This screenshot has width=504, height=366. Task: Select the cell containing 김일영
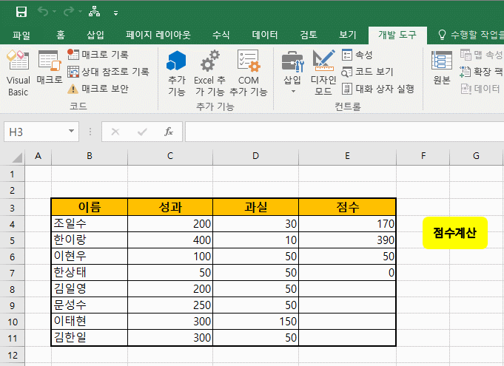click(90, 289)
